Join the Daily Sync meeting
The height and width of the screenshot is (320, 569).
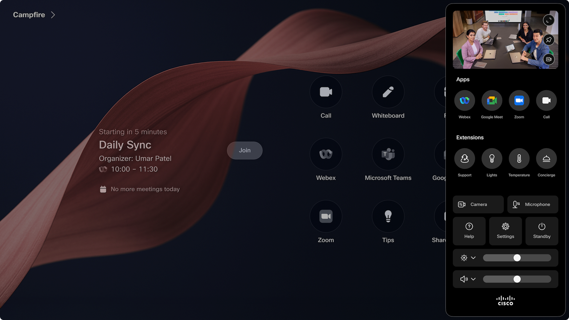(244, 150)
